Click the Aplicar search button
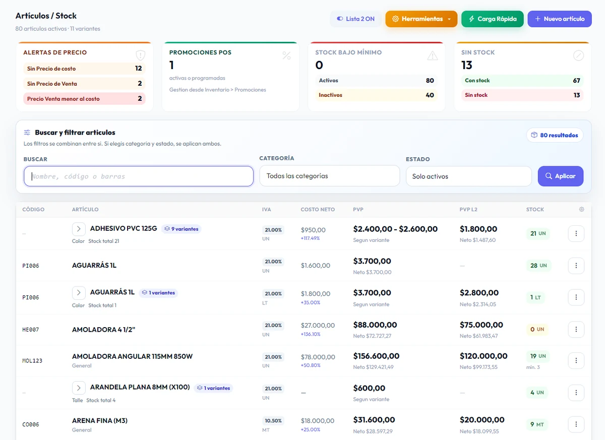Image resolution: width=605 pixels, height=440 pixels. pos(561,176)
